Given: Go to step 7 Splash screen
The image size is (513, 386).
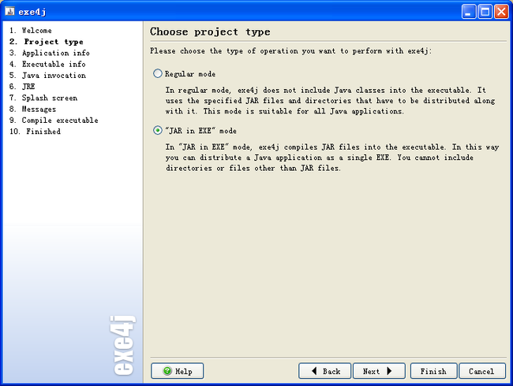Looking at the screenshot, I should (43, 98).
